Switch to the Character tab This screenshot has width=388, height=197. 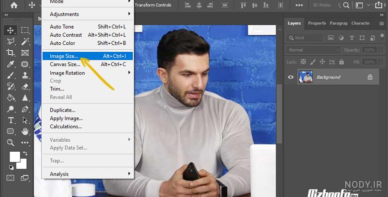[x=360, y=23]
